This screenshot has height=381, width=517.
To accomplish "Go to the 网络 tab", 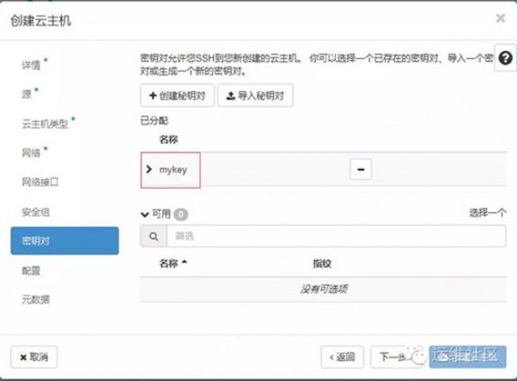I will click(31, 152).
